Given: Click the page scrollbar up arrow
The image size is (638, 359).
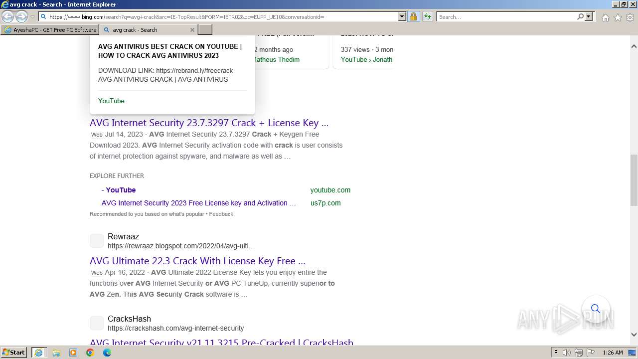Looking at the screenshot, I should click(x=634, y=46).
